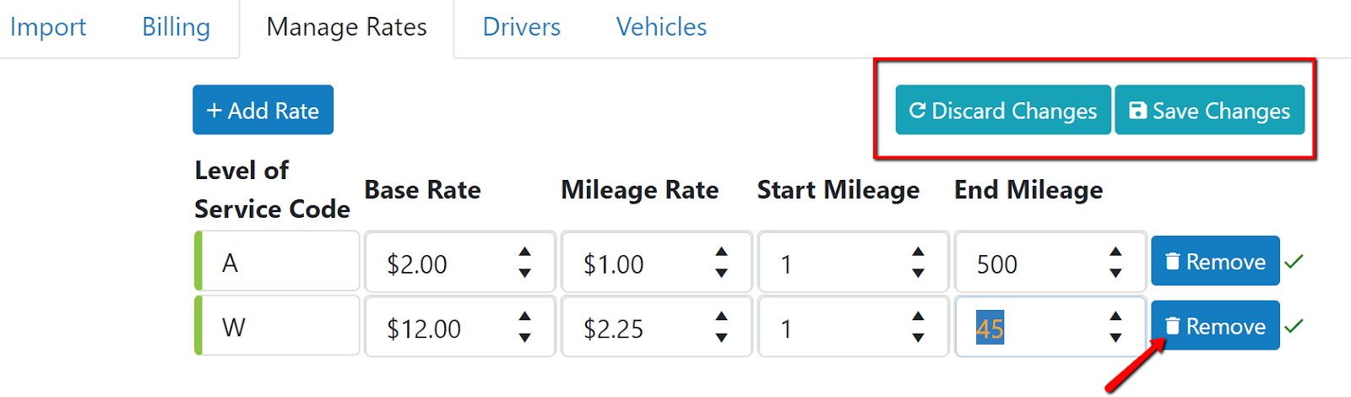The image size is (1351, 397).
Task: Click plus icon on Add Rate button
Action: tap(214, 111)
